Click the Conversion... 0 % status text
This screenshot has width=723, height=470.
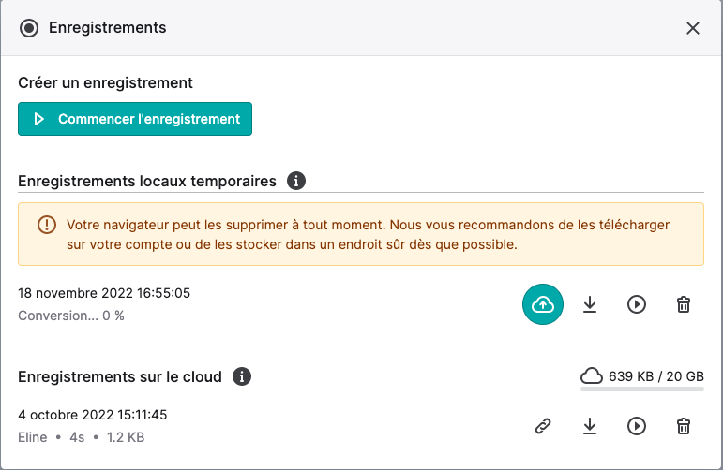tap(71, 316)
